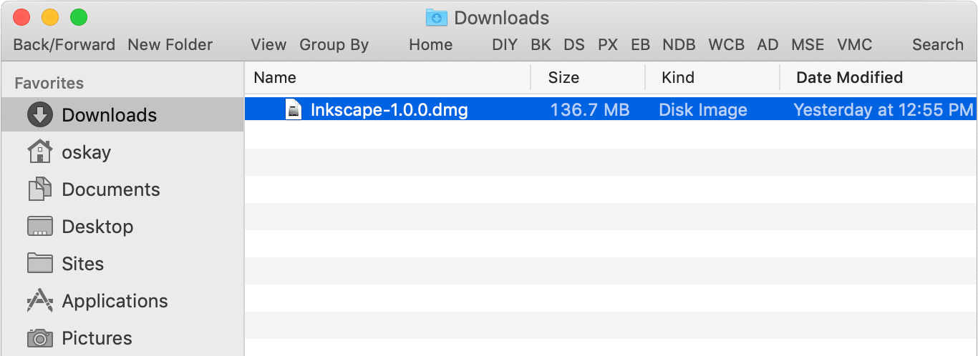This screenshot has height=356, width=978.
Task: Select the Downloads label in sidebar
Action: point(110,114)
